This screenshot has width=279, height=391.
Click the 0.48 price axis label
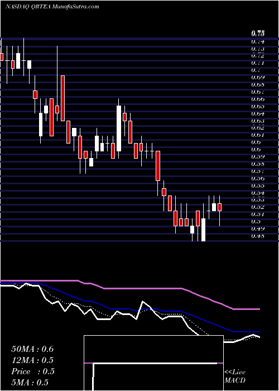click(x=258, y=236)
